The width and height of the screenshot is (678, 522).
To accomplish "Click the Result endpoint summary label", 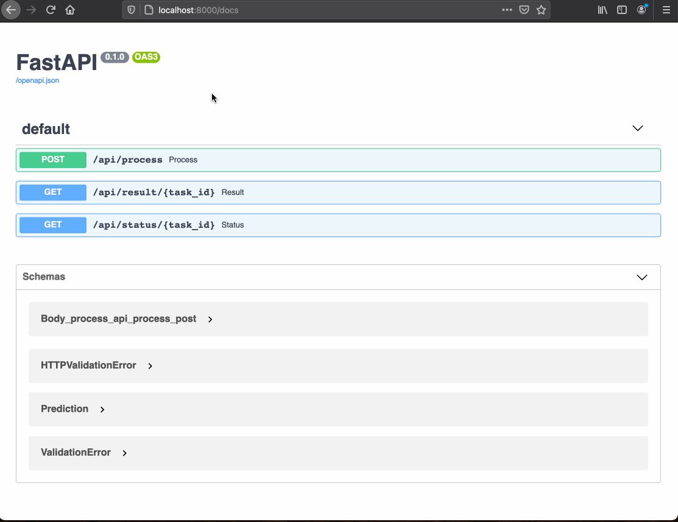I will tap(233, 192).
